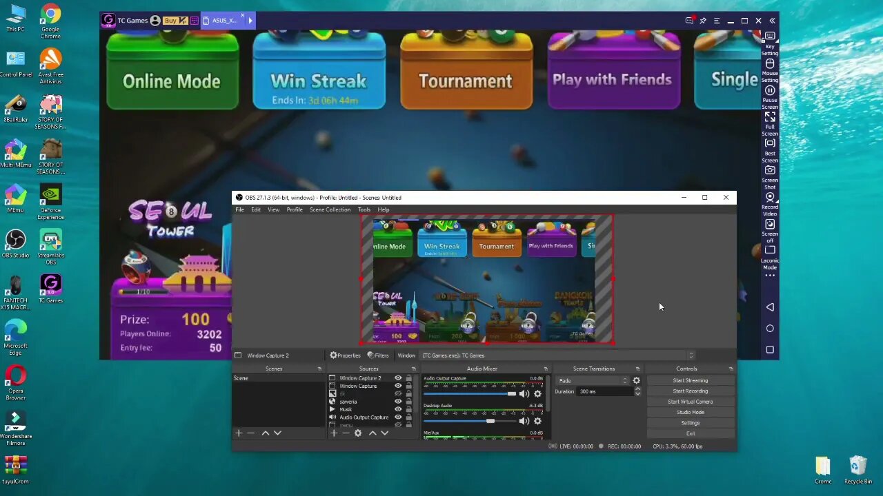Open Audio Output Capture mixer settings gear
Image resolution: width=883 pixels, height=496 pixels.
(x=537, y=394)
